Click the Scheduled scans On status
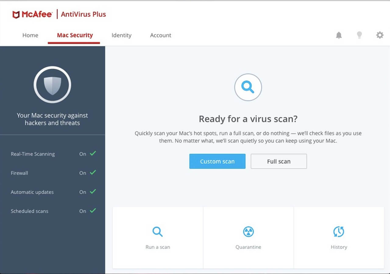The height and width of the screenshot is (274, 390). click(83, 211)
